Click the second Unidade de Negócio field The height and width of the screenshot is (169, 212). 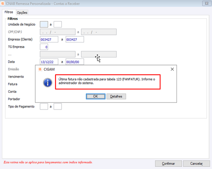[57, 24]
